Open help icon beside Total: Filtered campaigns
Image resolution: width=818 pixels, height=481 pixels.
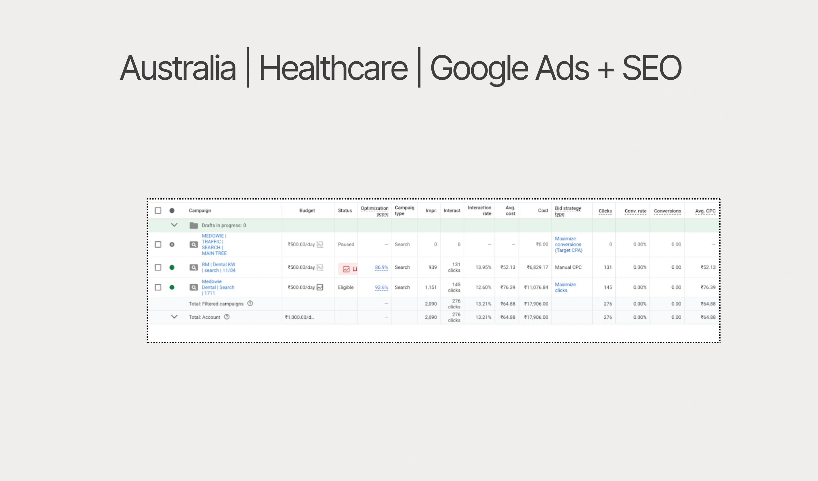point(250,303)
